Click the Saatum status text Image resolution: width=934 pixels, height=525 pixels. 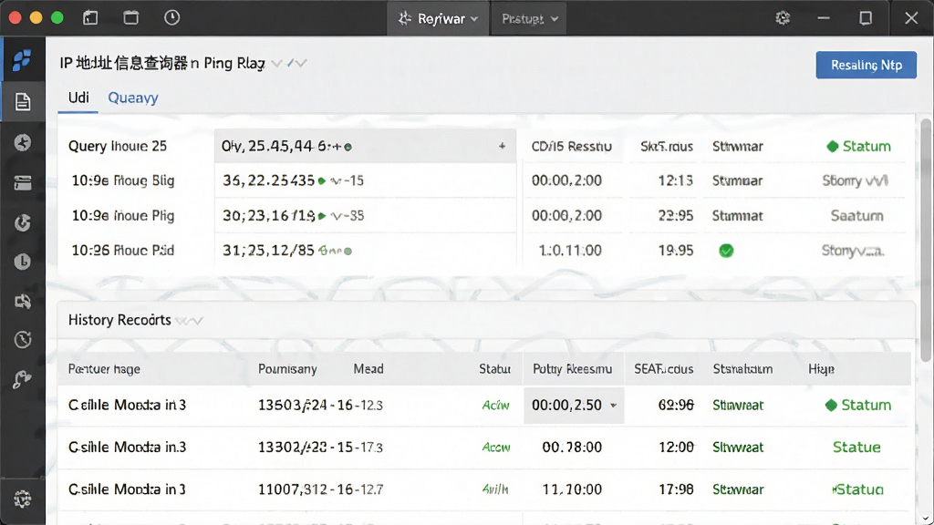pyautogui.click(x=856, y=215)
